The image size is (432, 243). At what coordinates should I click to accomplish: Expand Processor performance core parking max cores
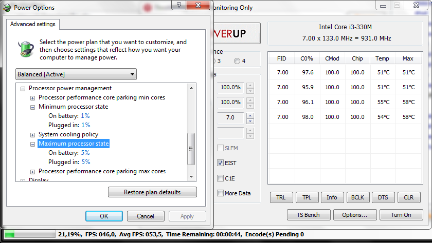(x=32, y=172)
